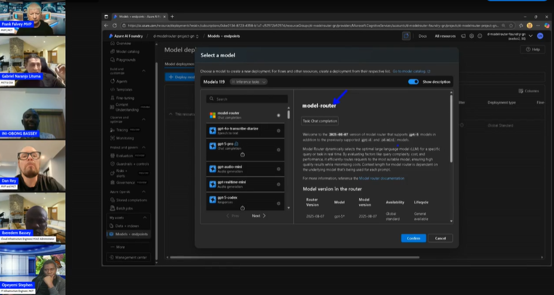Image resolution: width=554 pixels, height=295 pixels.
Task: Select the gpt-4o-transcribe-diarize radio button
Action: pos(278,131)
